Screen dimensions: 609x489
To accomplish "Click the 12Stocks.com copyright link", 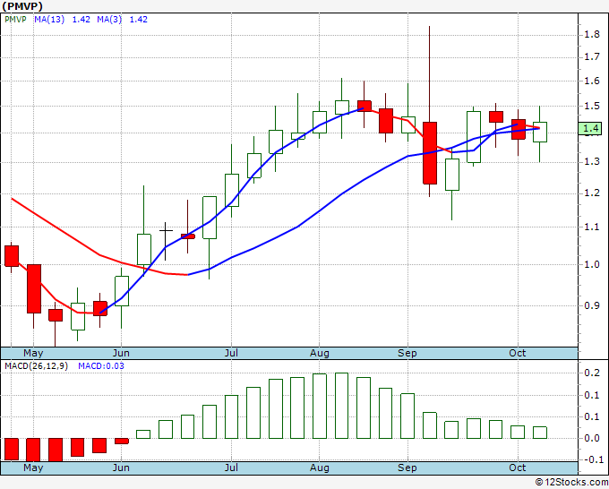I will (571, 483).
